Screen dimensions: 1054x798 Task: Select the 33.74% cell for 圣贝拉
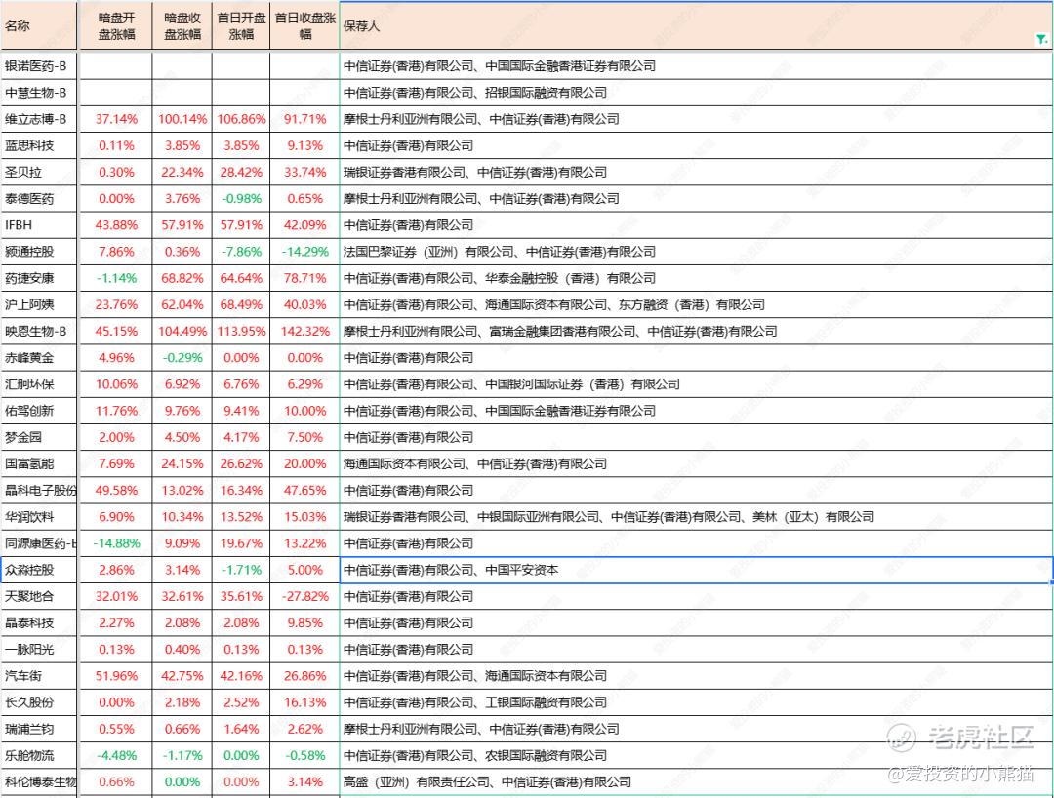click(x=305, y=172)
